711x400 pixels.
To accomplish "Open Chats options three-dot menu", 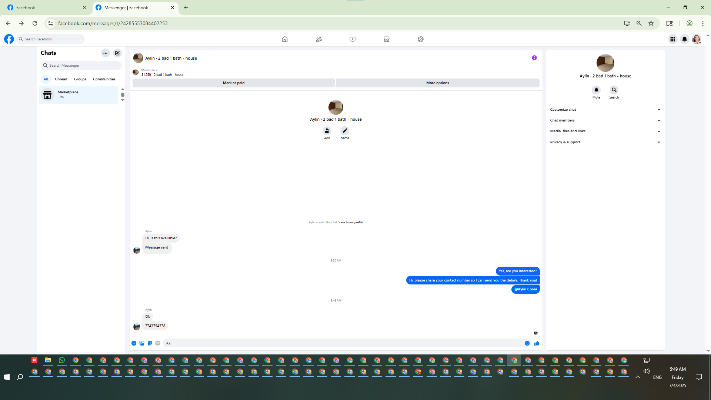I will tap(106, 53).
